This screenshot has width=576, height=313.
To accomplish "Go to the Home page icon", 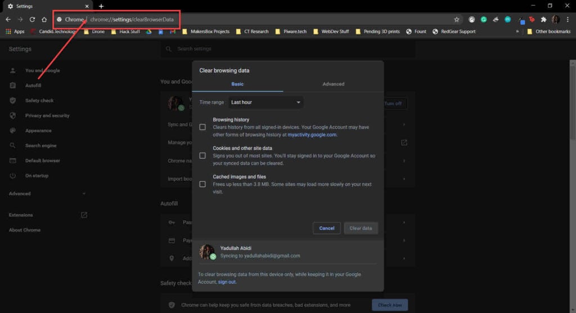I will pyautogui.click(x=44, y=20).
